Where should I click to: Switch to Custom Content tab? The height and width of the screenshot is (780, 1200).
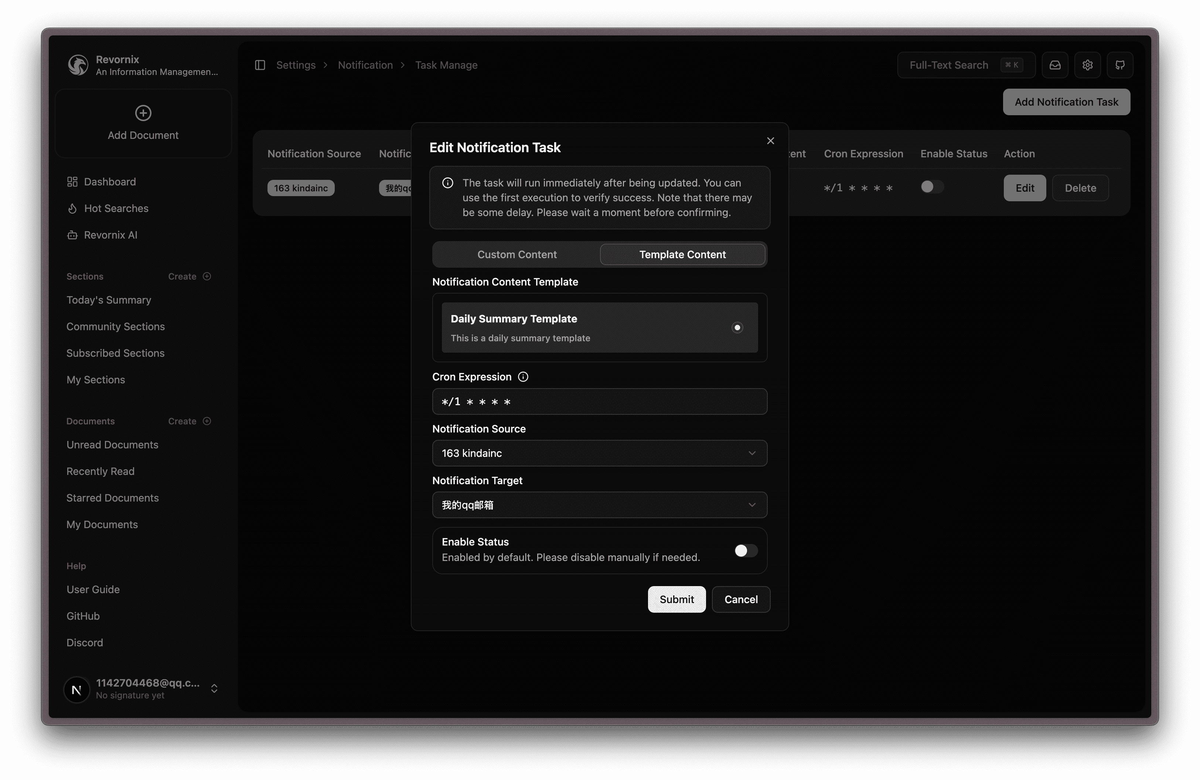(x=517, y=254)
